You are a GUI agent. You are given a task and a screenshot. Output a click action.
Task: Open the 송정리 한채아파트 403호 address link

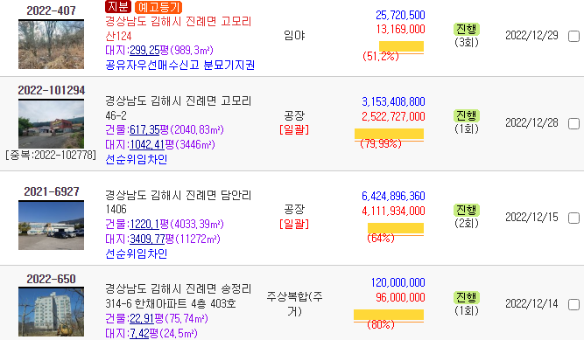point(179,296)
